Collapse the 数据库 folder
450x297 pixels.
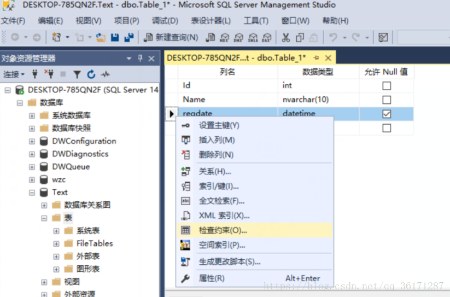click(20, 103)
